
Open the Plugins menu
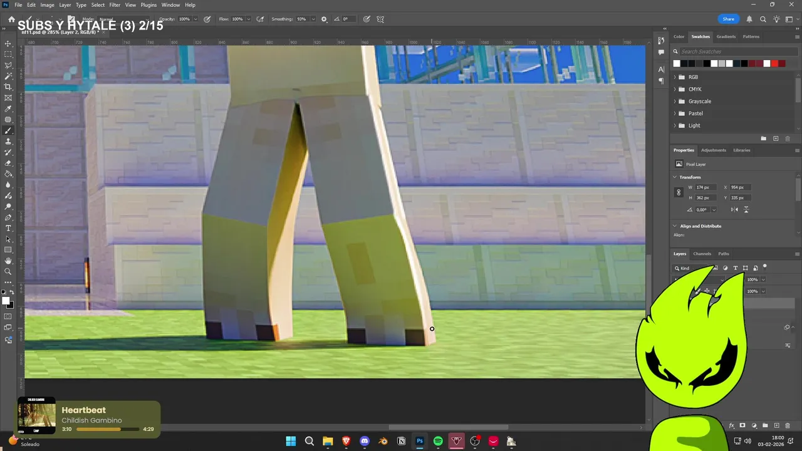(x=148, y=5)
